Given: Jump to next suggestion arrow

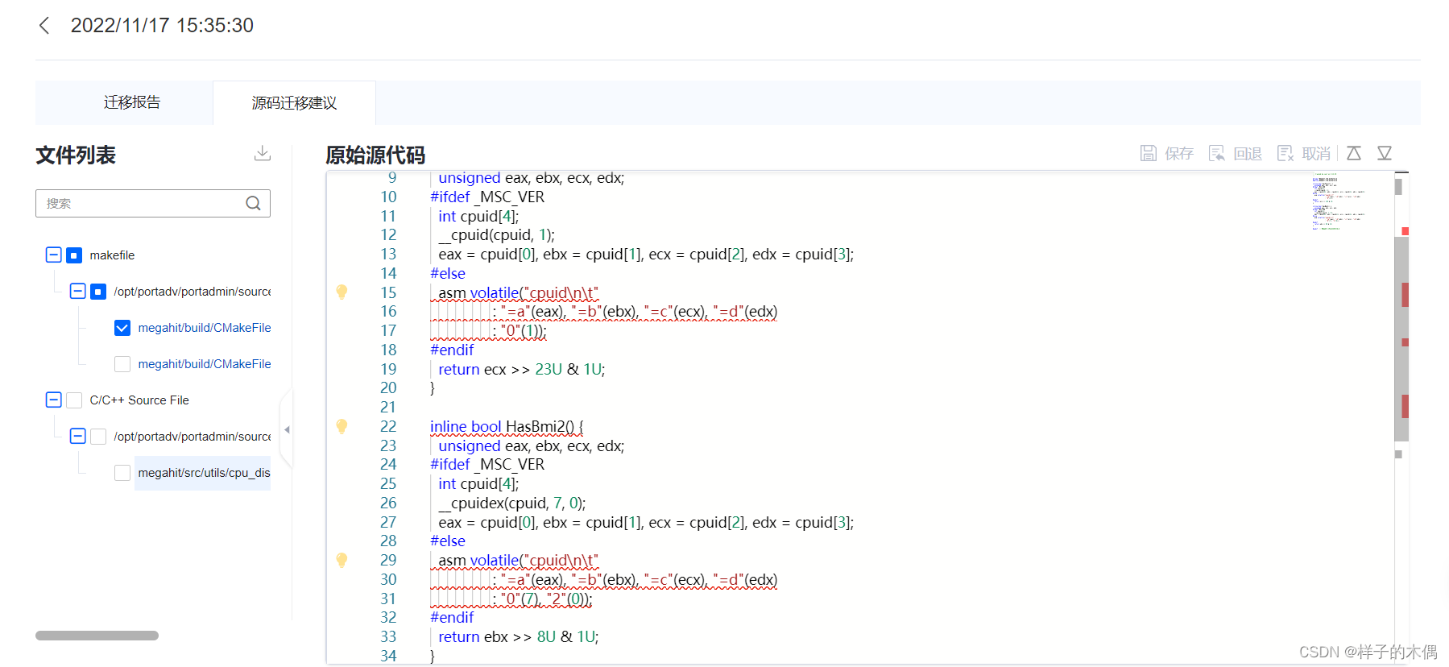Looking at the screenshot, I should tap(1385, 153).
